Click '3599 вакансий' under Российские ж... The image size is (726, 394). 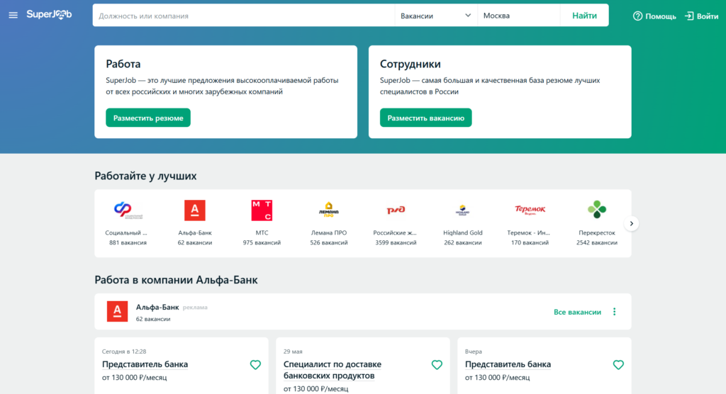point(396,242)
